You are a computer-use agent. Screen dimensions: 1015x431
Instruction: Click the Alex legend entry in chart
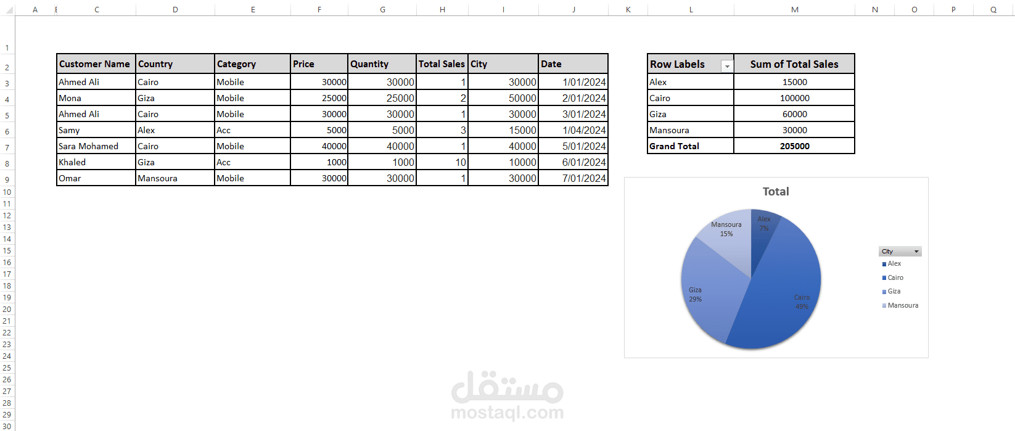pos(892,264)
